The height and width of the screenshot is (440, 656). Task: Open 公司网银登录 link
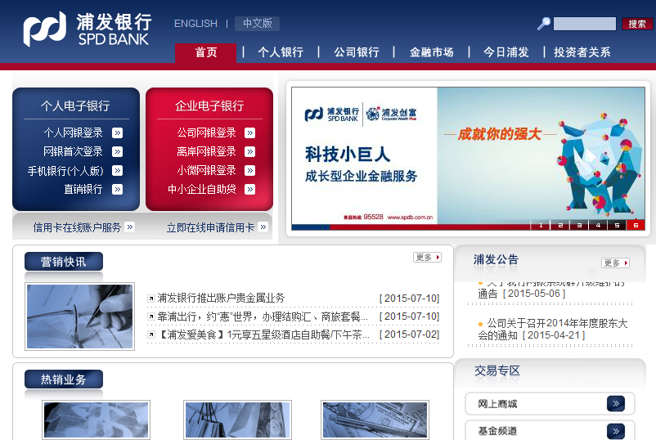pyautogui.click(x=207, y=133)
